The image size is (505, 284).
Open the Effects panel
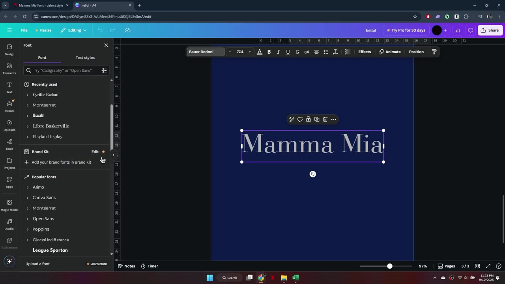click(x=365, y=52)
